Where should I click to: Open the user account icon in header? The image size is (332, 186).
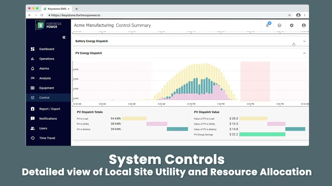(x=304, y=25)
